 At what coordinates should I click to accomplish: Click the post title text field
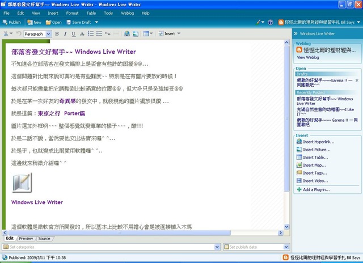(74, 52)
